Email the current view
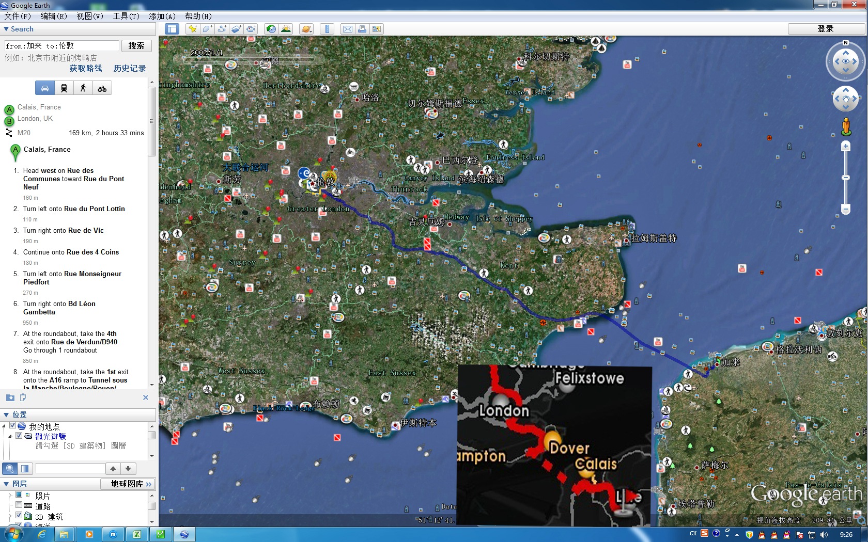 tap(348, 29)
